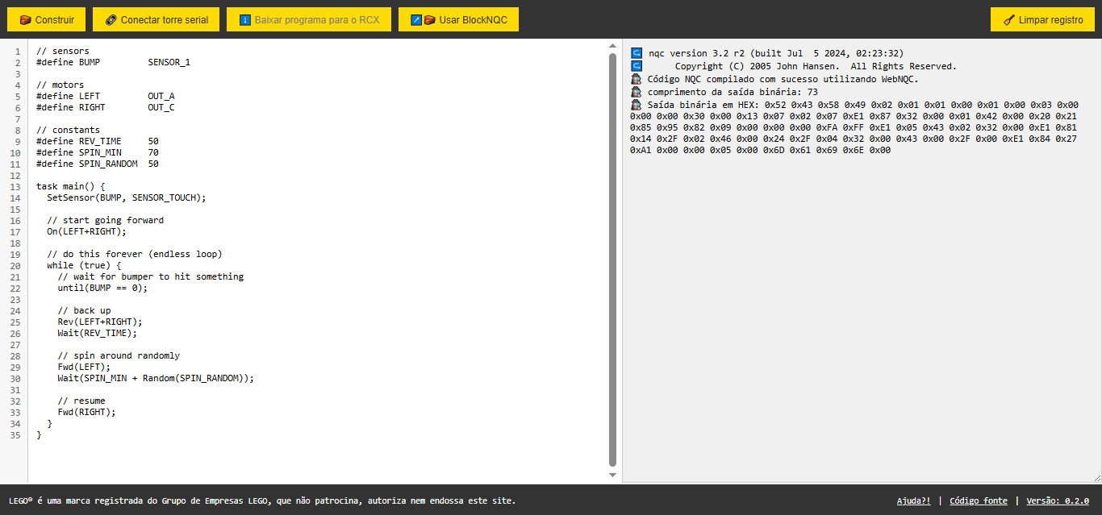Click the Wait(SPIN_MIN + Random...) line
This screenshot has width=1102, height=515.
pyautogui.click(x=156, y=378)
